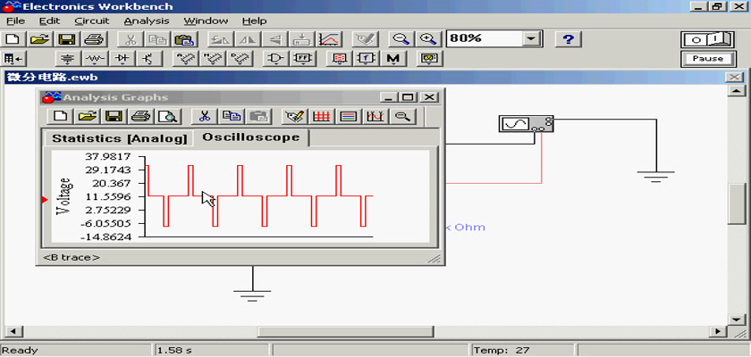This screenshot has height=357, width=751.
Task: Save the circuit using main toolbar floppy icon
Action: click(67, 39)
